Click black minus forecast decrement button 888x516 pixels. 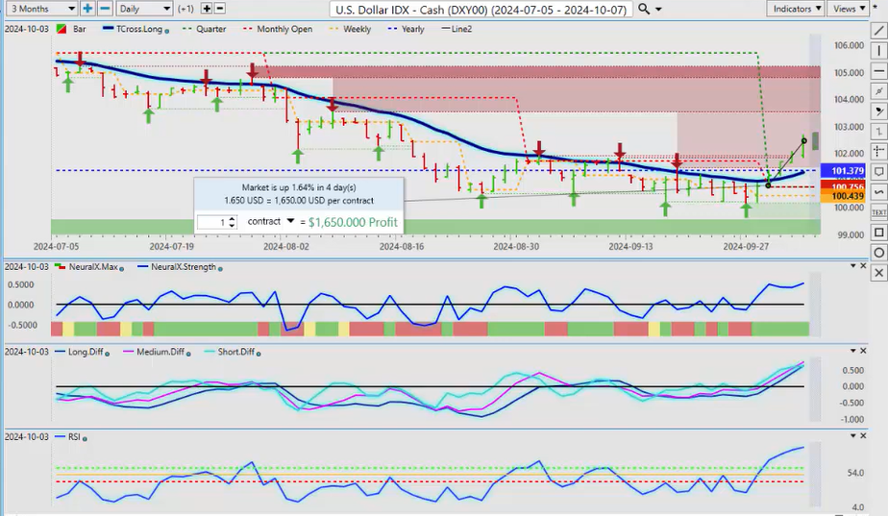pos(220,9)
